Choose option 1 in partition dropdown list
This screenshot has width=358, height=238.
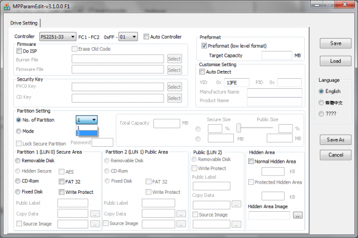[x=87, y=128]
